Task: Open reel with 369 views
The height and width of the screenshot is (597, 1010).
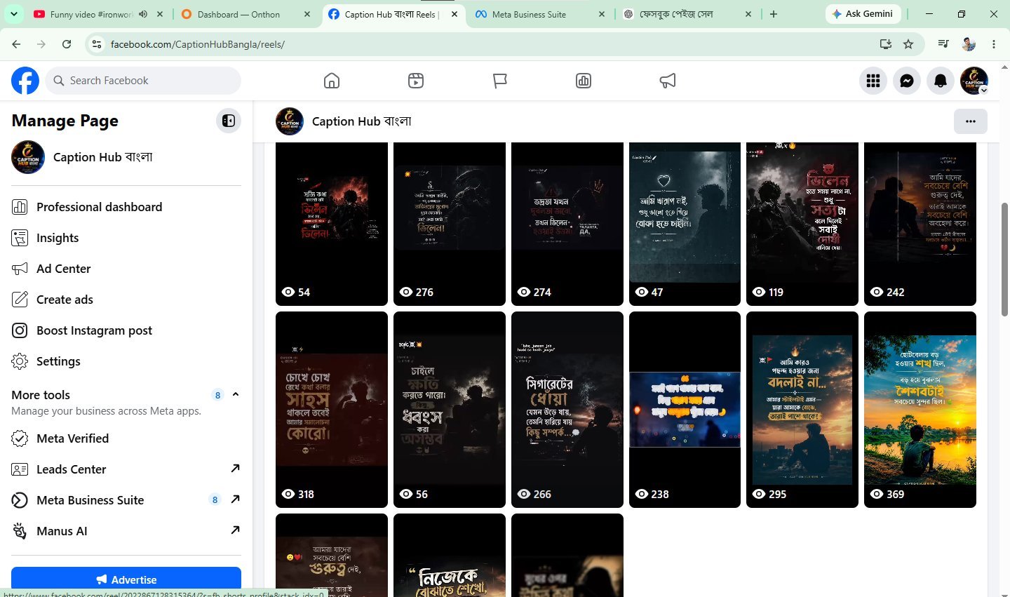Action: tap(920, 410)
